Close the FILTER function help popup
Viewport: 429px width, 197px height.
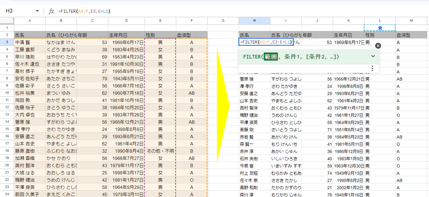point(378,46)
